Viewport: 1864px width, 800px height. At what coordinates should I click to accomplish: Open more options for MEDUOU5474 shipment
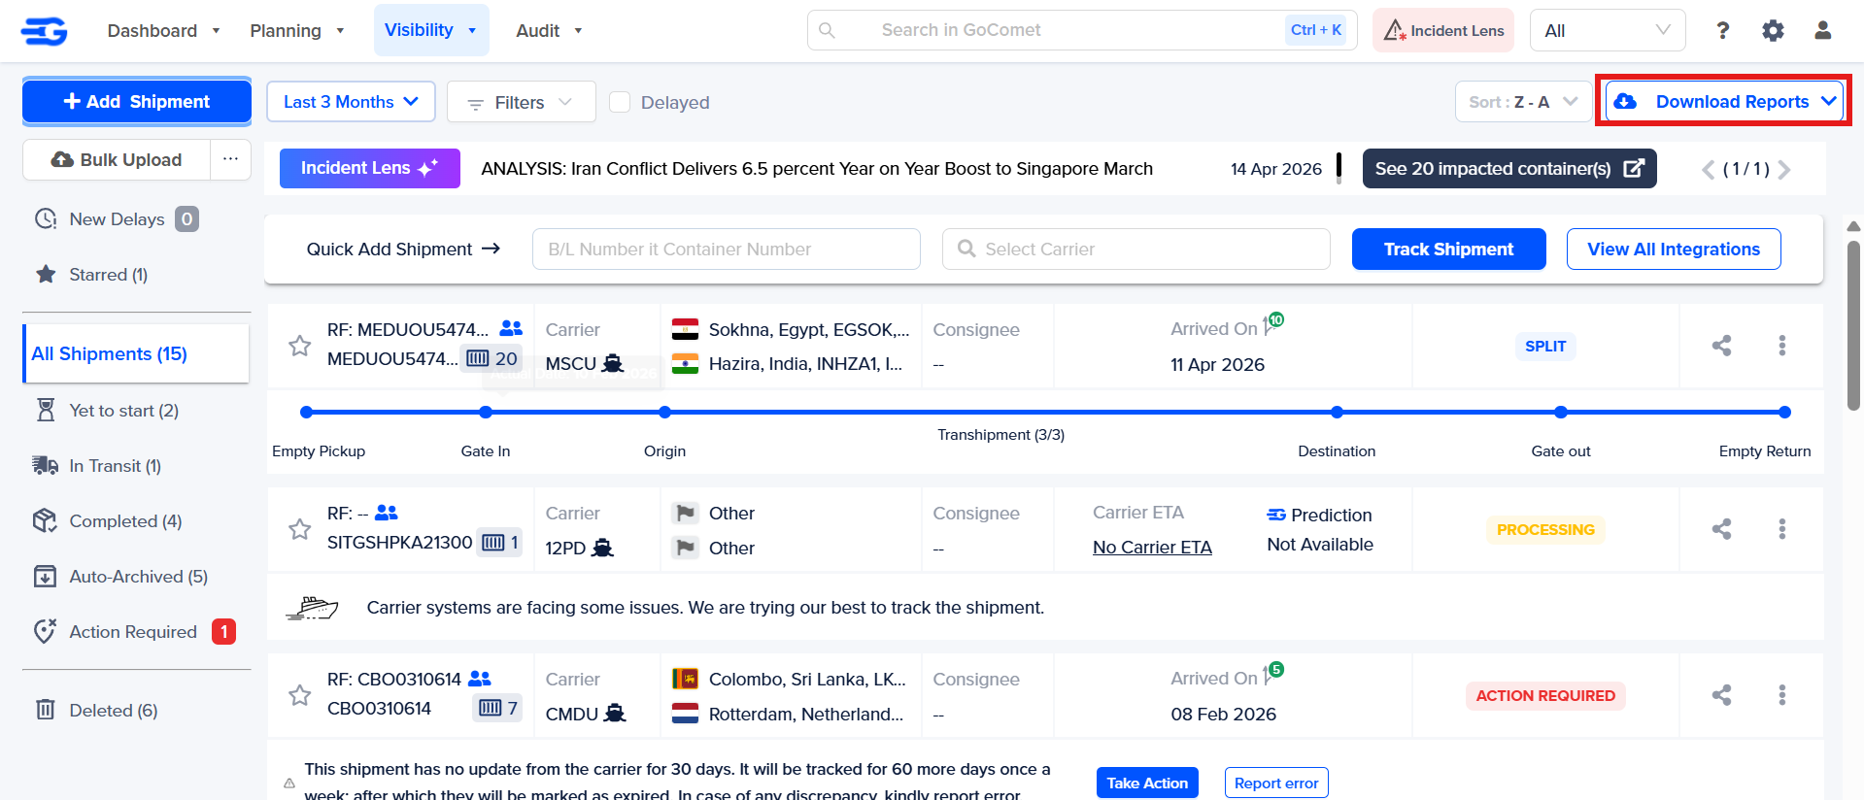pos(1781,346)
